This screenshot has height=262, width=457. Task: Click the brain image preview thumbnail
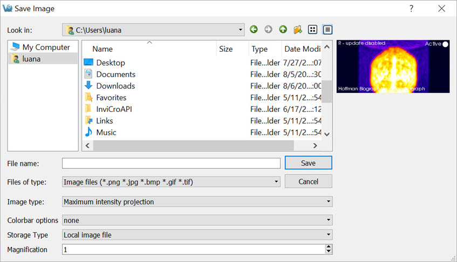tap(393, 67)
